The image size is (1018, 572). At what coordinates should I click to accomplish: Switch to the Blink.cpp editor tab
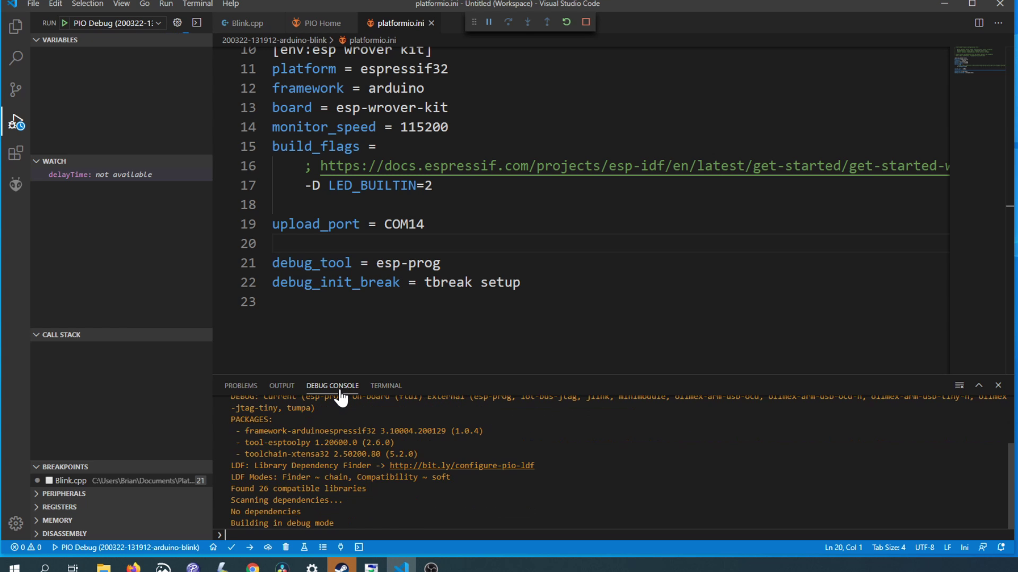(x=247, y=23)
